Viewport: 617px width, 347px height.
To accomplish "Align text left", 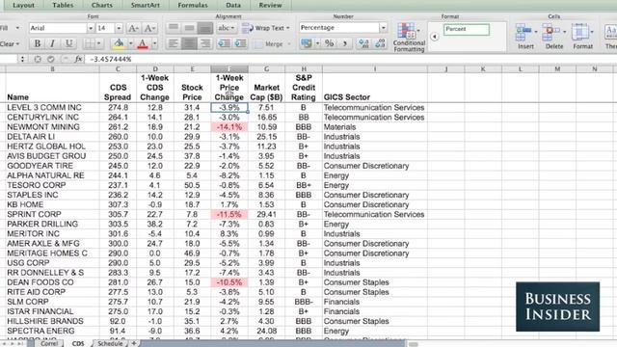I will [x=174, y=43].
